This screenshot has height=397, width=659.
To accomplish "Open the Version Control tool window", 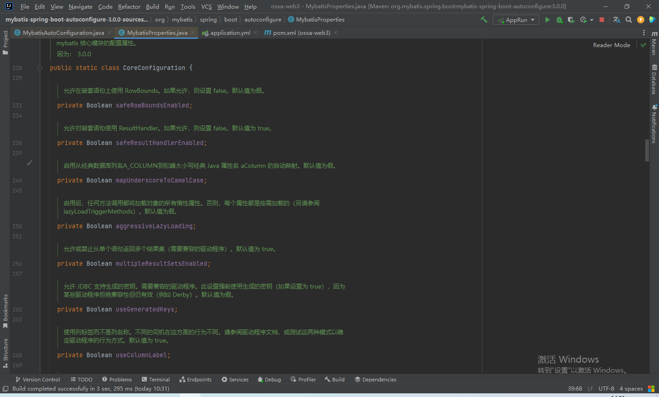I will pyautogui.click(x=38, y=380).
